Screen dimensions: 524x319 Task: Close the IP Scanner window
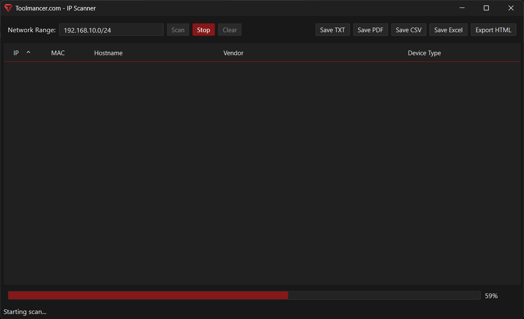click(511, 8)
